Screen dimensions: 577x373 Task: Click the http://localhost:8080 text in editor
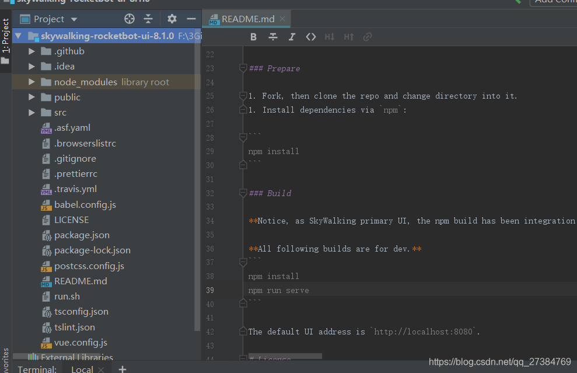(x=423, y=332)
